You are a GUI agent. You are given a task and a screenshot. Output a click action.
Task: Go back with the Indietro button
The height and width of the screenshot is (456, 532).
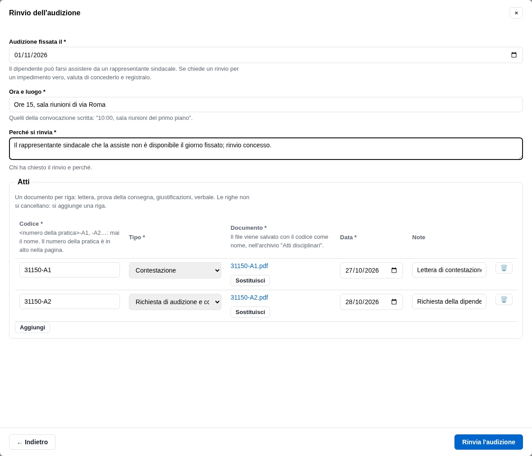(32, 442)
